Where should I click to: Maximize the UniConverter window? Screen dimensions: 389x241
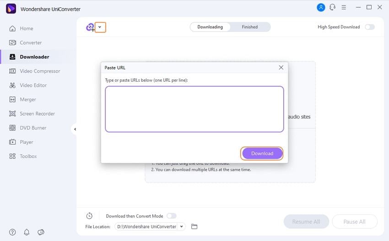click(369, 7)
